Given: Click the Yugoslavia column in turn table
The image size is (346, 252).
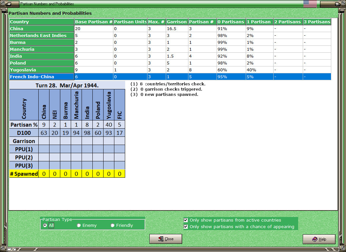Looking at the screenshot, I should (x=108, y=105).
